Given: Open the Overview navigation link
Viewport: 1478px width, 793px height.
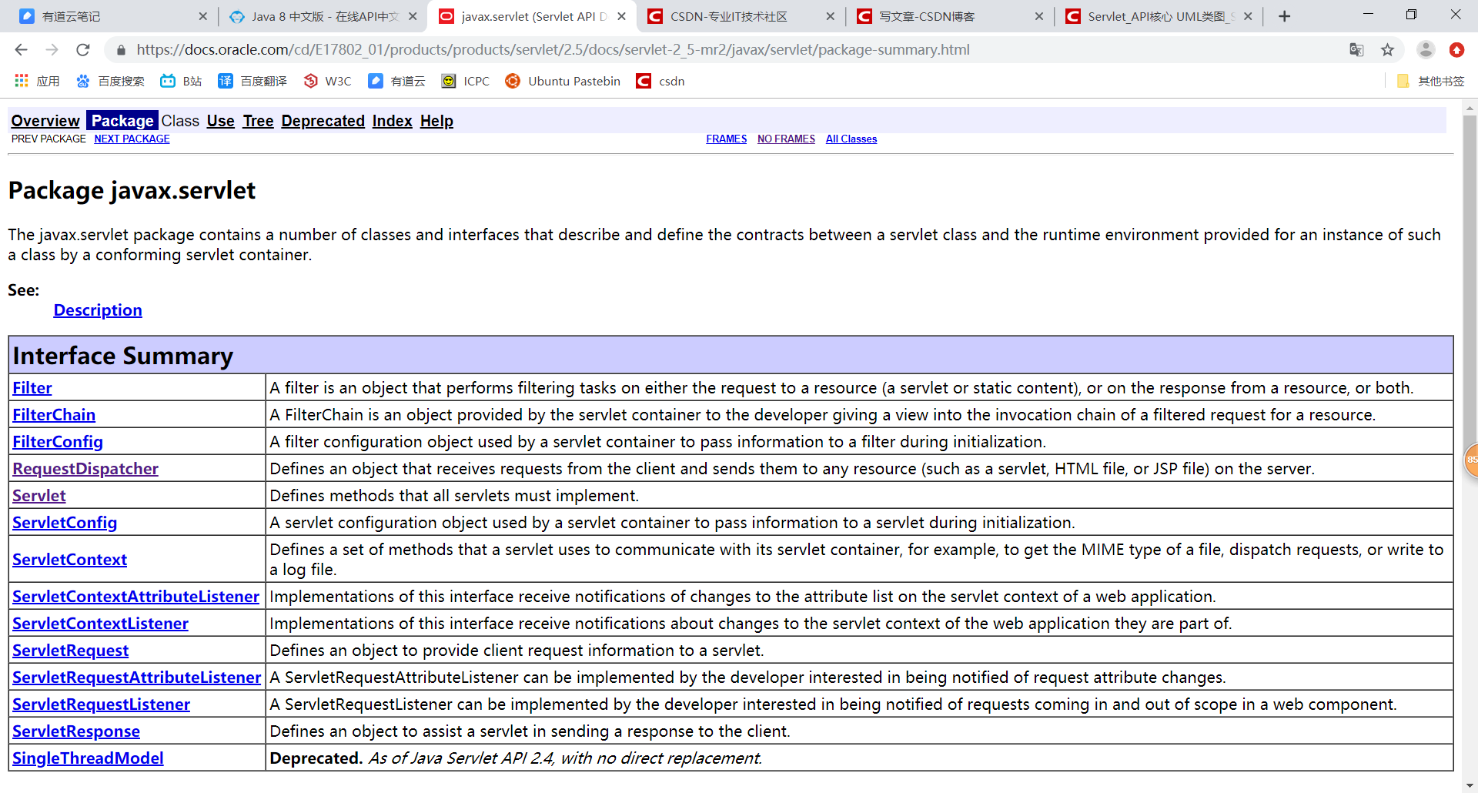Looking at the screenshot, I should click(45, 121).
